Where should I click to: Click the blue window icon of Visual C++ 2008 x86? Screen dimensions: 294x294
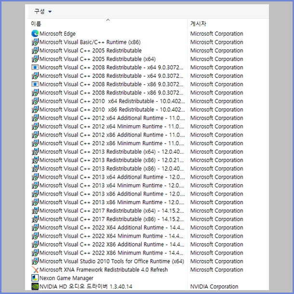point(35,84)
